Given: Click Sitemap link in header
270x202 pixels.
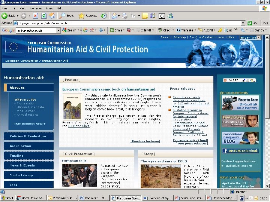Looking at the screenshot, I should pos(180,37).
